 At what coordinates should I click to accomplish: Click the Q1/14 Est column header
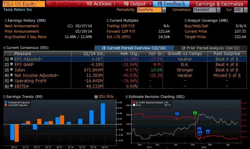point(87,54)
